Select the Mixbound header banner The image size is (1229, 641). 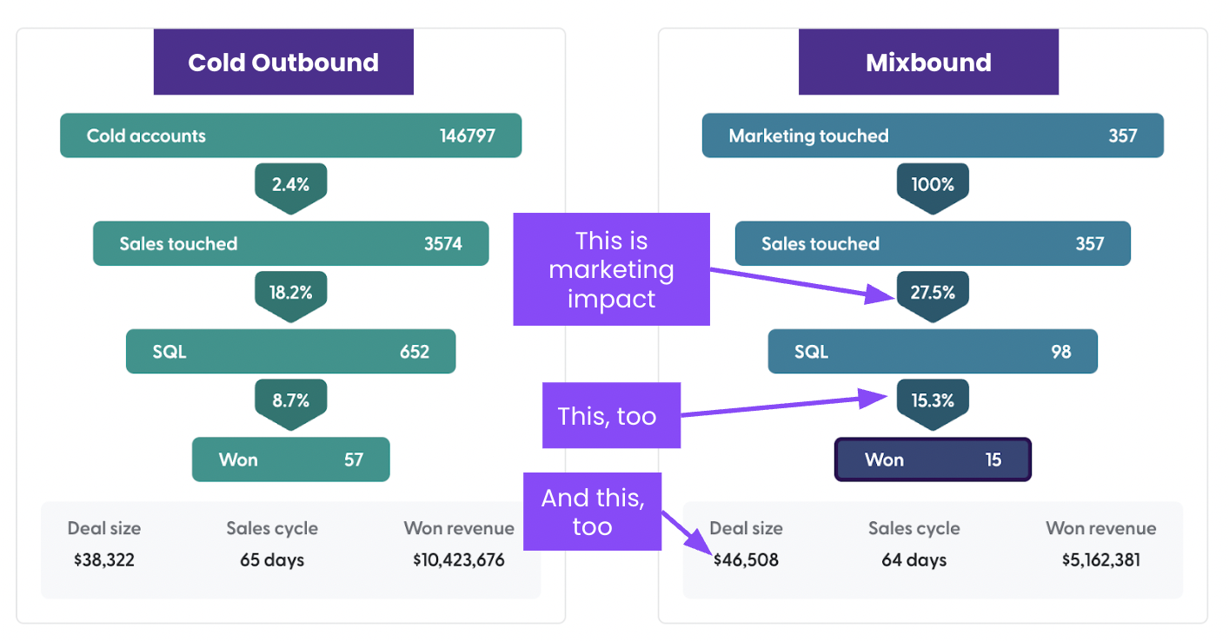928,62
